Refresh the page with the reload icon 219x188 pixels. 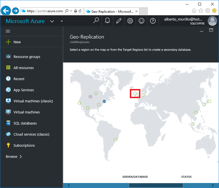coord(80,11)
